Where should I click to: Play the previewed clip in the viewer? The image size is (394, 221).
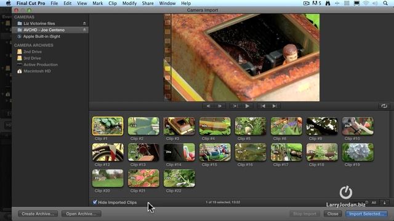point(247,106)
